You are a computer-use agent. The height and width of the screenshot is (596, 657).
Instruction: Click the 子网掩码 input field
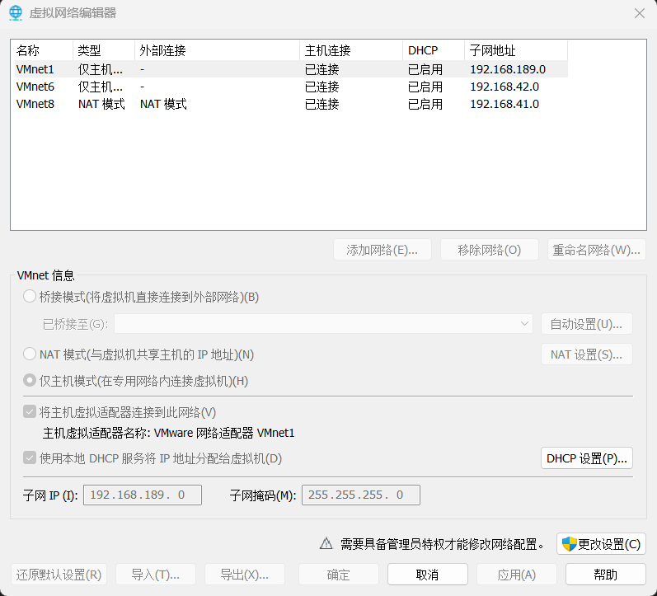361,495
